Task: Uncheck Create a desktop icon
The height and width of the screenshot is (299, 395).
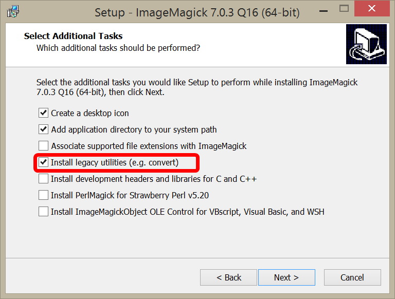Action: 43,113
